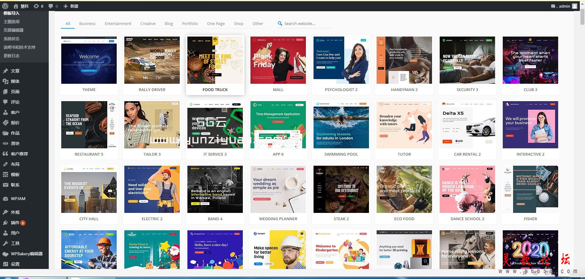
Task: Switch to the Other filter tab
Action: [258, 23]
